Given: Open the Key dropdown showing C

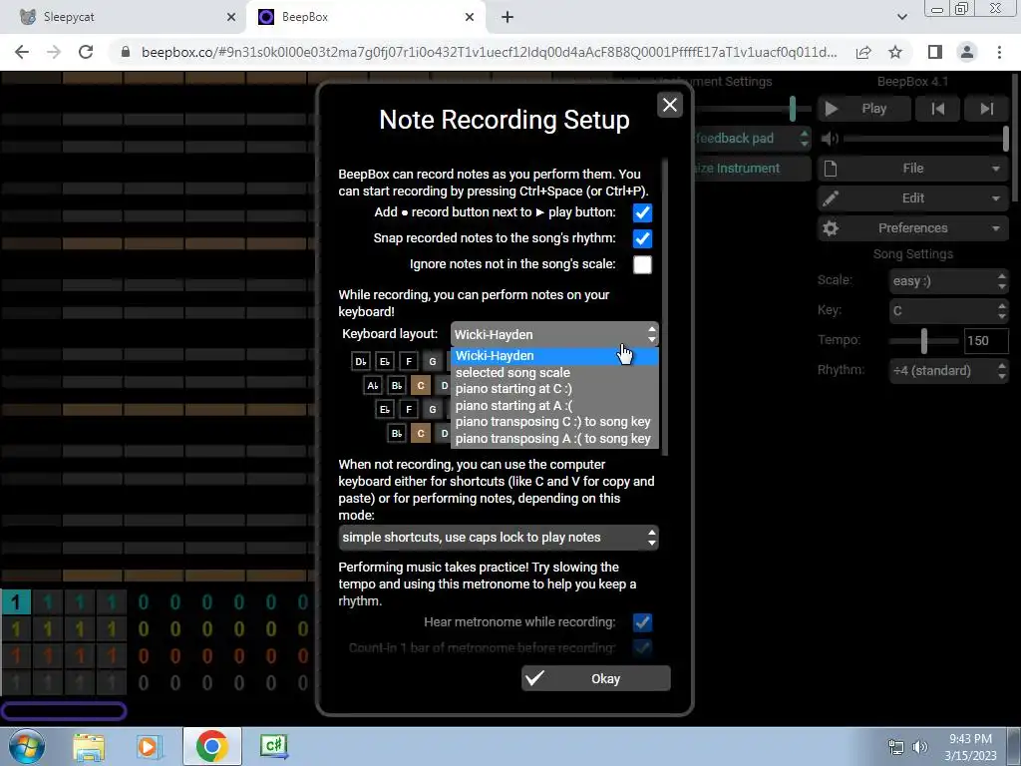Looking at the screenshot, I should click(x=949, y=311).
